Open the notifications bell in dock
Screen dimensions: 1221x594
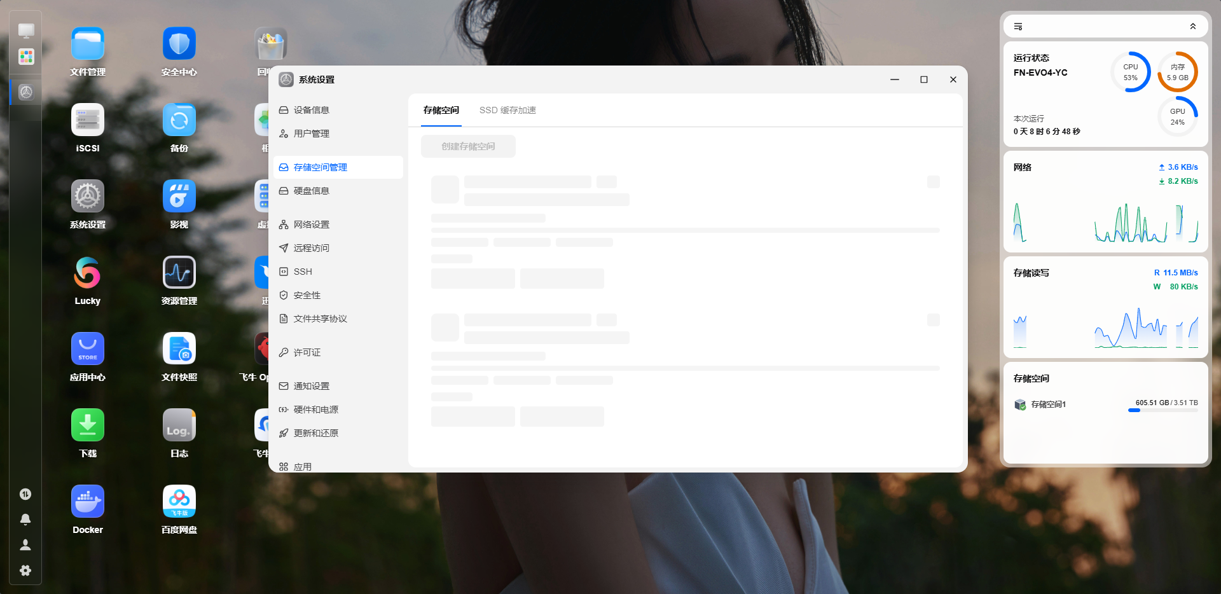tap(25, 520)
